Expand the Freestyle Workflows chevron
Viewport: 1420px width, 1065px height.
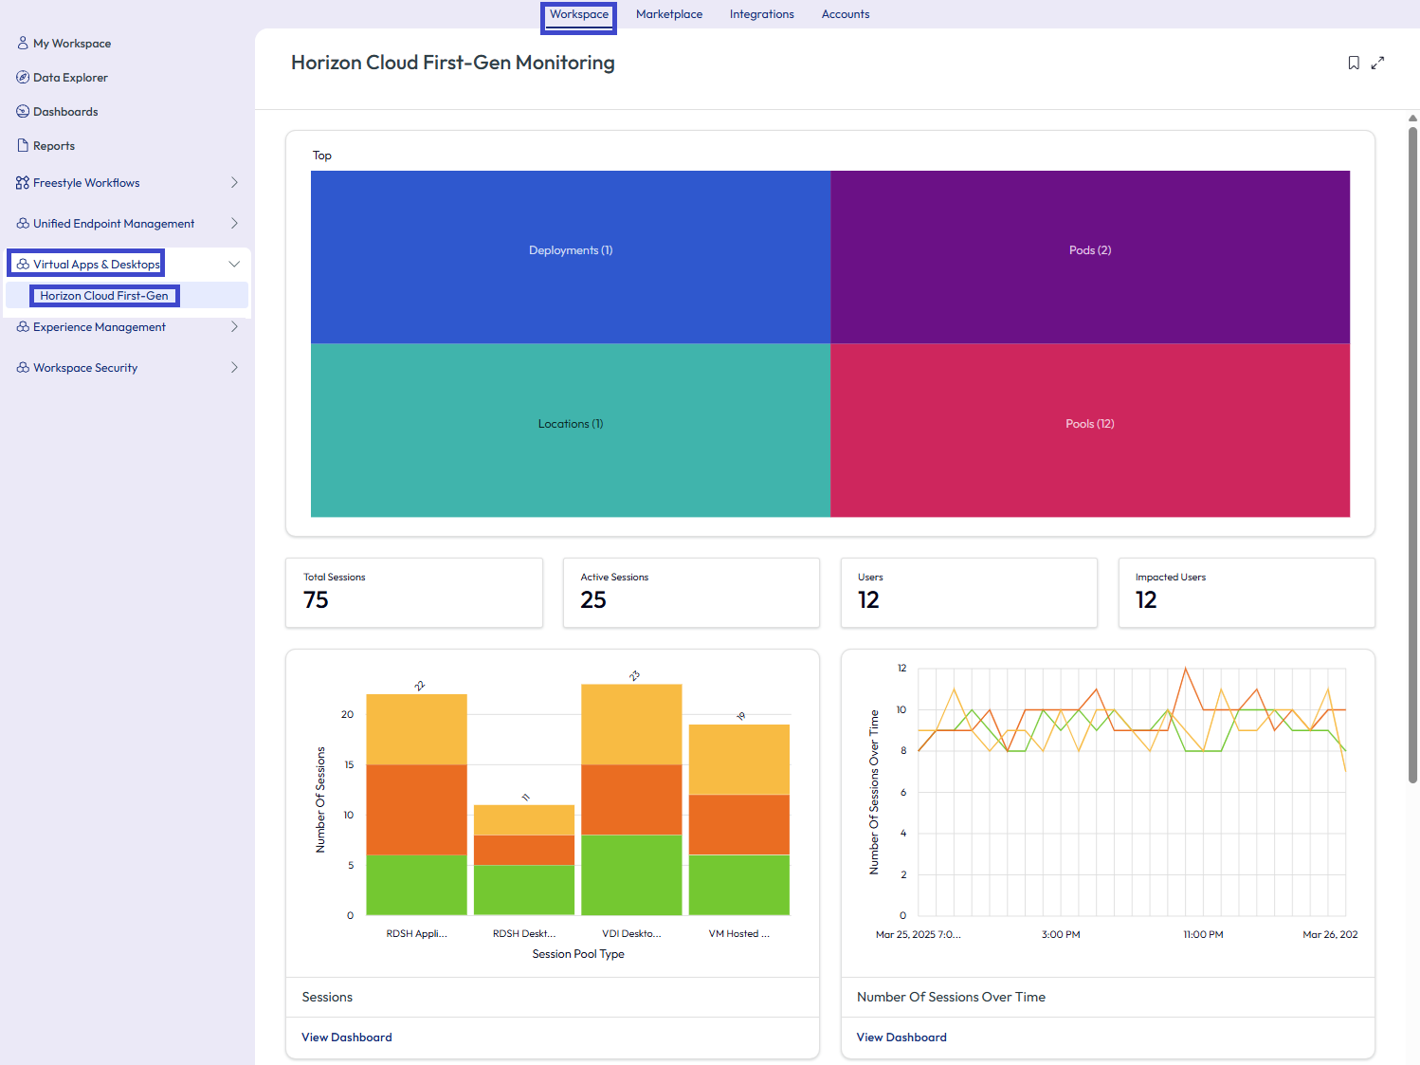234,182
